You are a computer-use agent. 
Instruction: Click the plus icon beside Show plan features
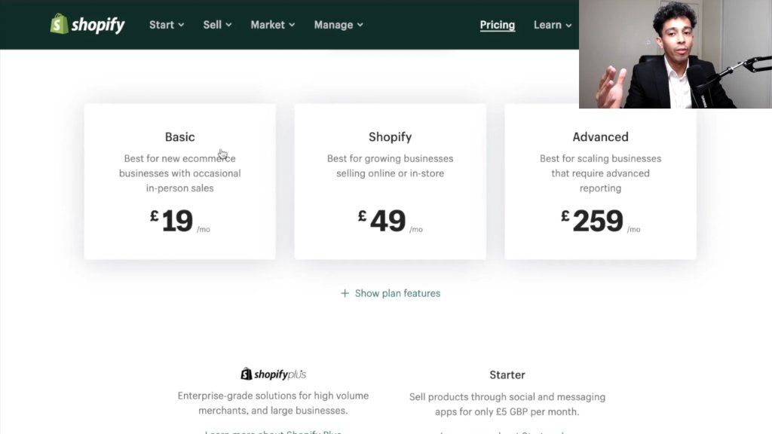(x=345, y=293)
